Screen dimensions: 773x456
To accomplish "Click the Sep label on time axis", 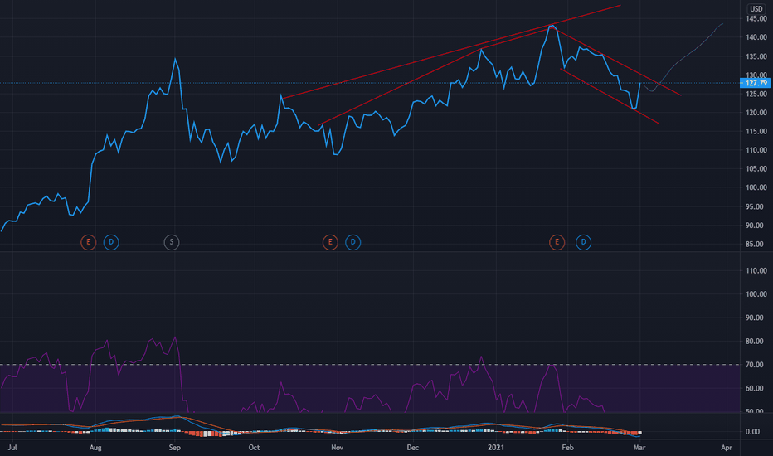I will (174, 448).
